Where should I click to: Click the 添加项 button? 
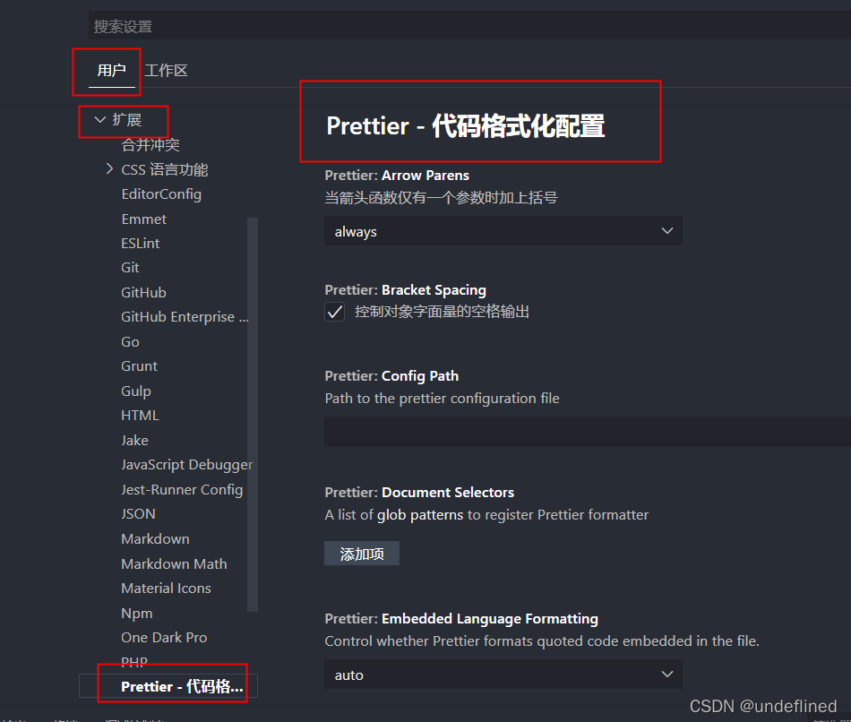pos(362,554)
